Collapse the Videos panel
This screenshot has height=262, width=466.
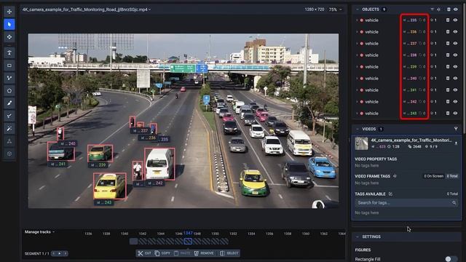(x=358, y=129)
